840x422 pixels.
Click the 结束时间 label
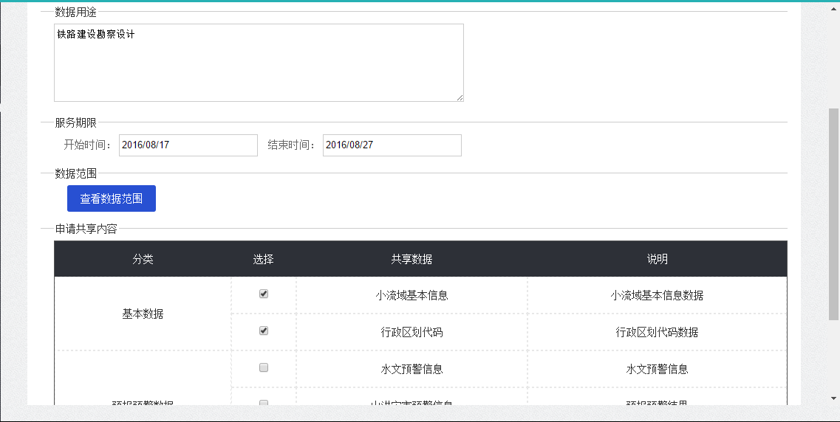tap(292, 145)
